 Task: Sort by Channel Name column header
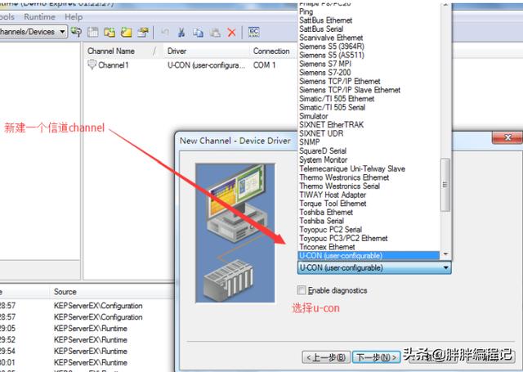[x=123, y=51]
